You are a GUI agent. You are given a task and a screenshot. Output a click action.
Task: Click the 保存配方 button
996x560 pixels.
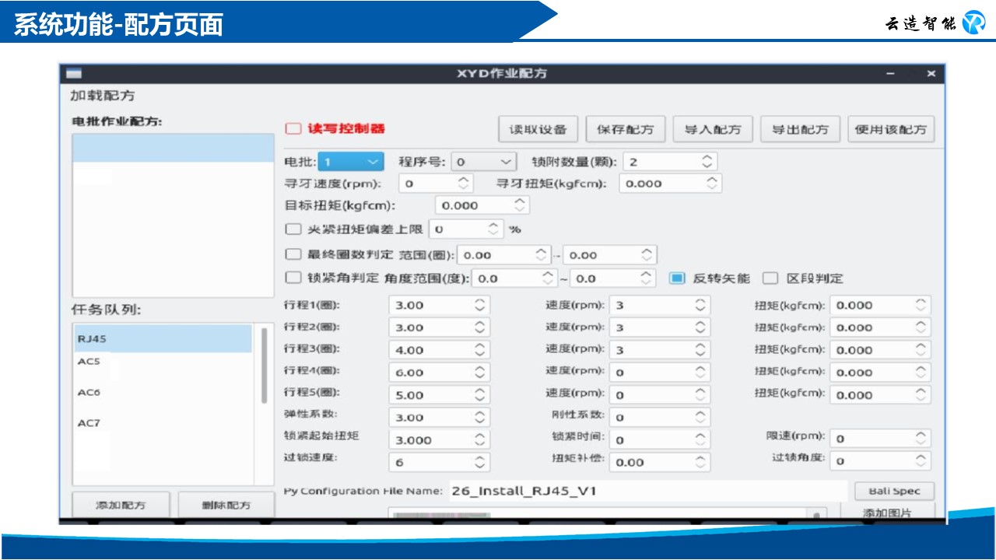click(x=625, y=129)
